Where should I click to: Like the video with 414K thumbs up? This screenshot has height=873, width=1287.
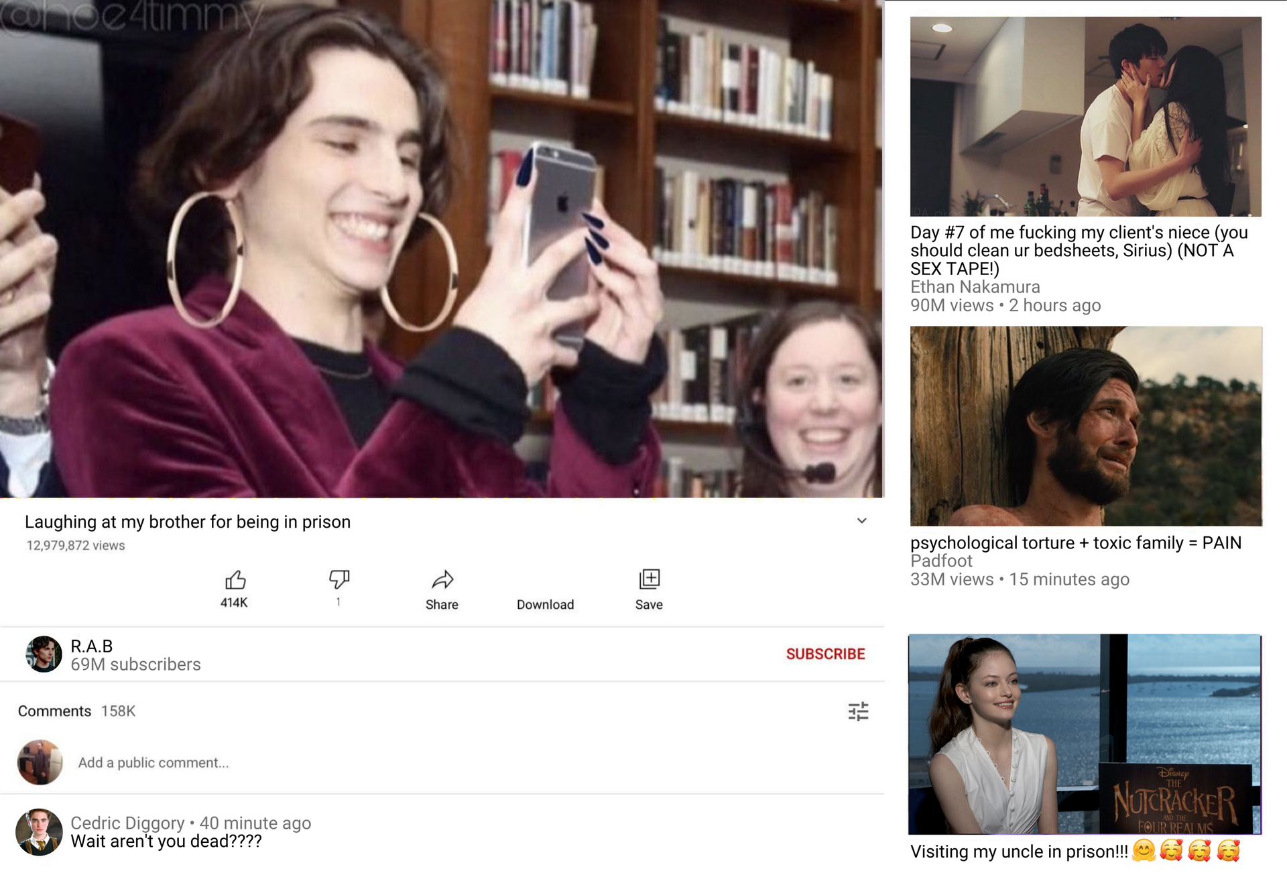point(235,580)
